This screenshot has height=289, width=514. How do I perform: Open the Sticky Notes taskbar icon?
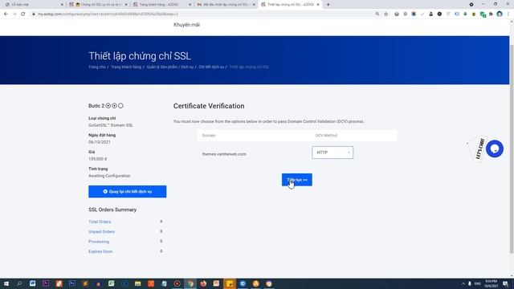pos(230,283)
